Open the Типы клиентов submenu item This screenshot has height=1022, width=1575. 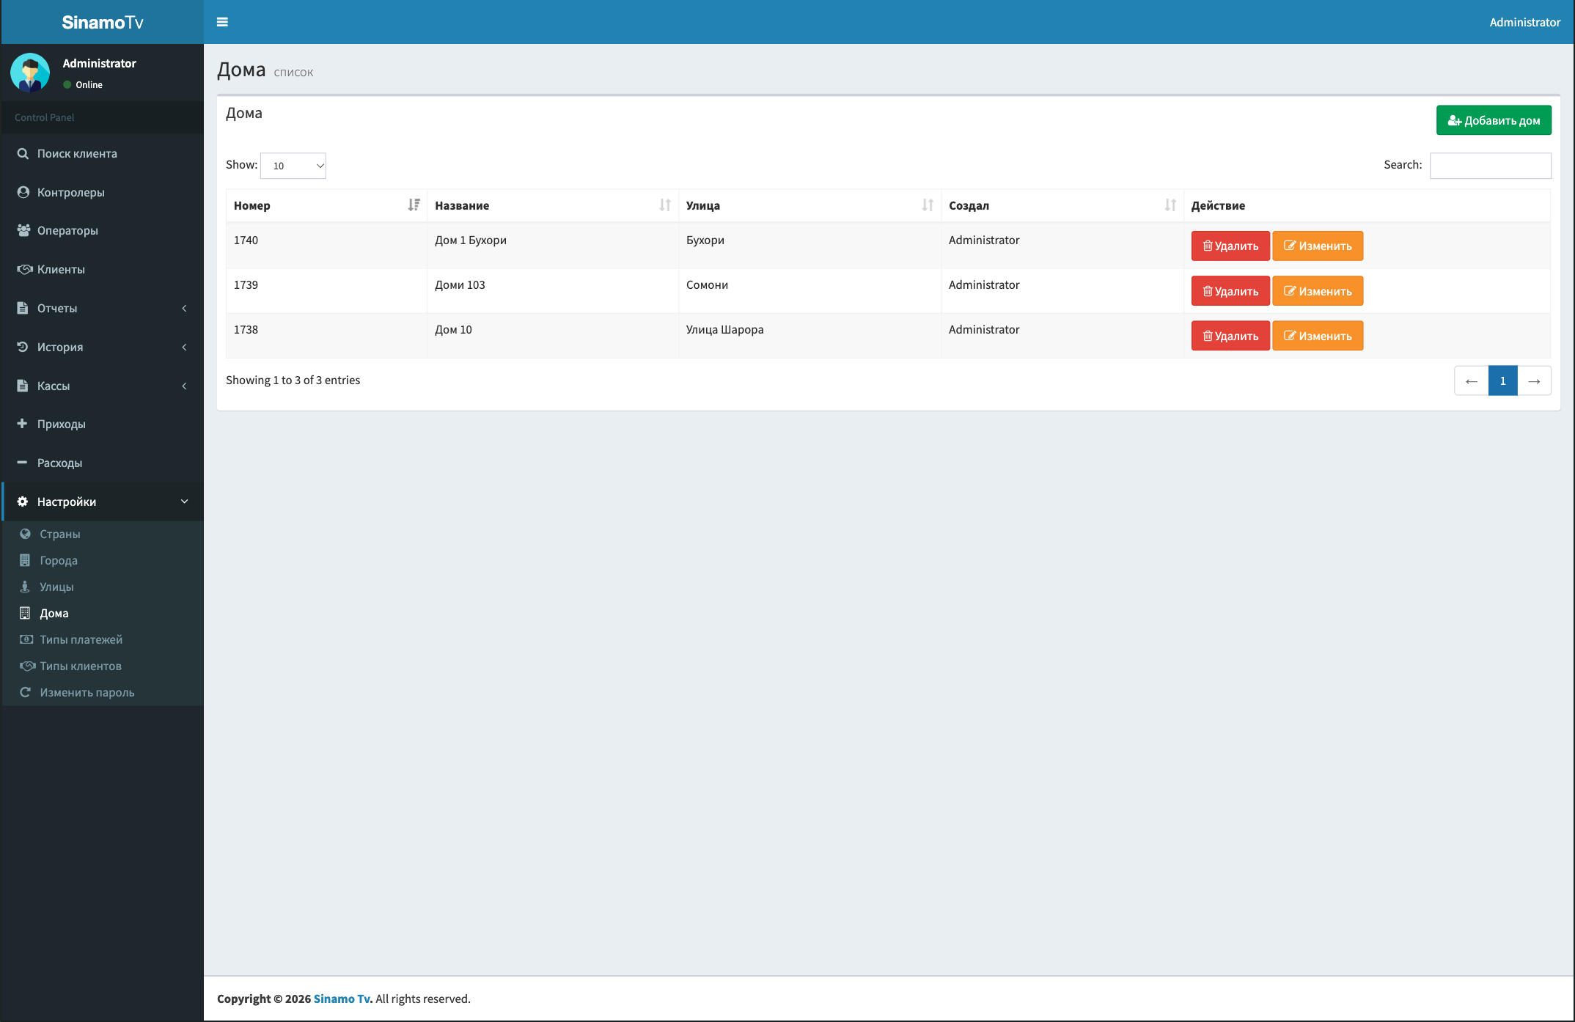pyautogui.click(x=103, y=666)
